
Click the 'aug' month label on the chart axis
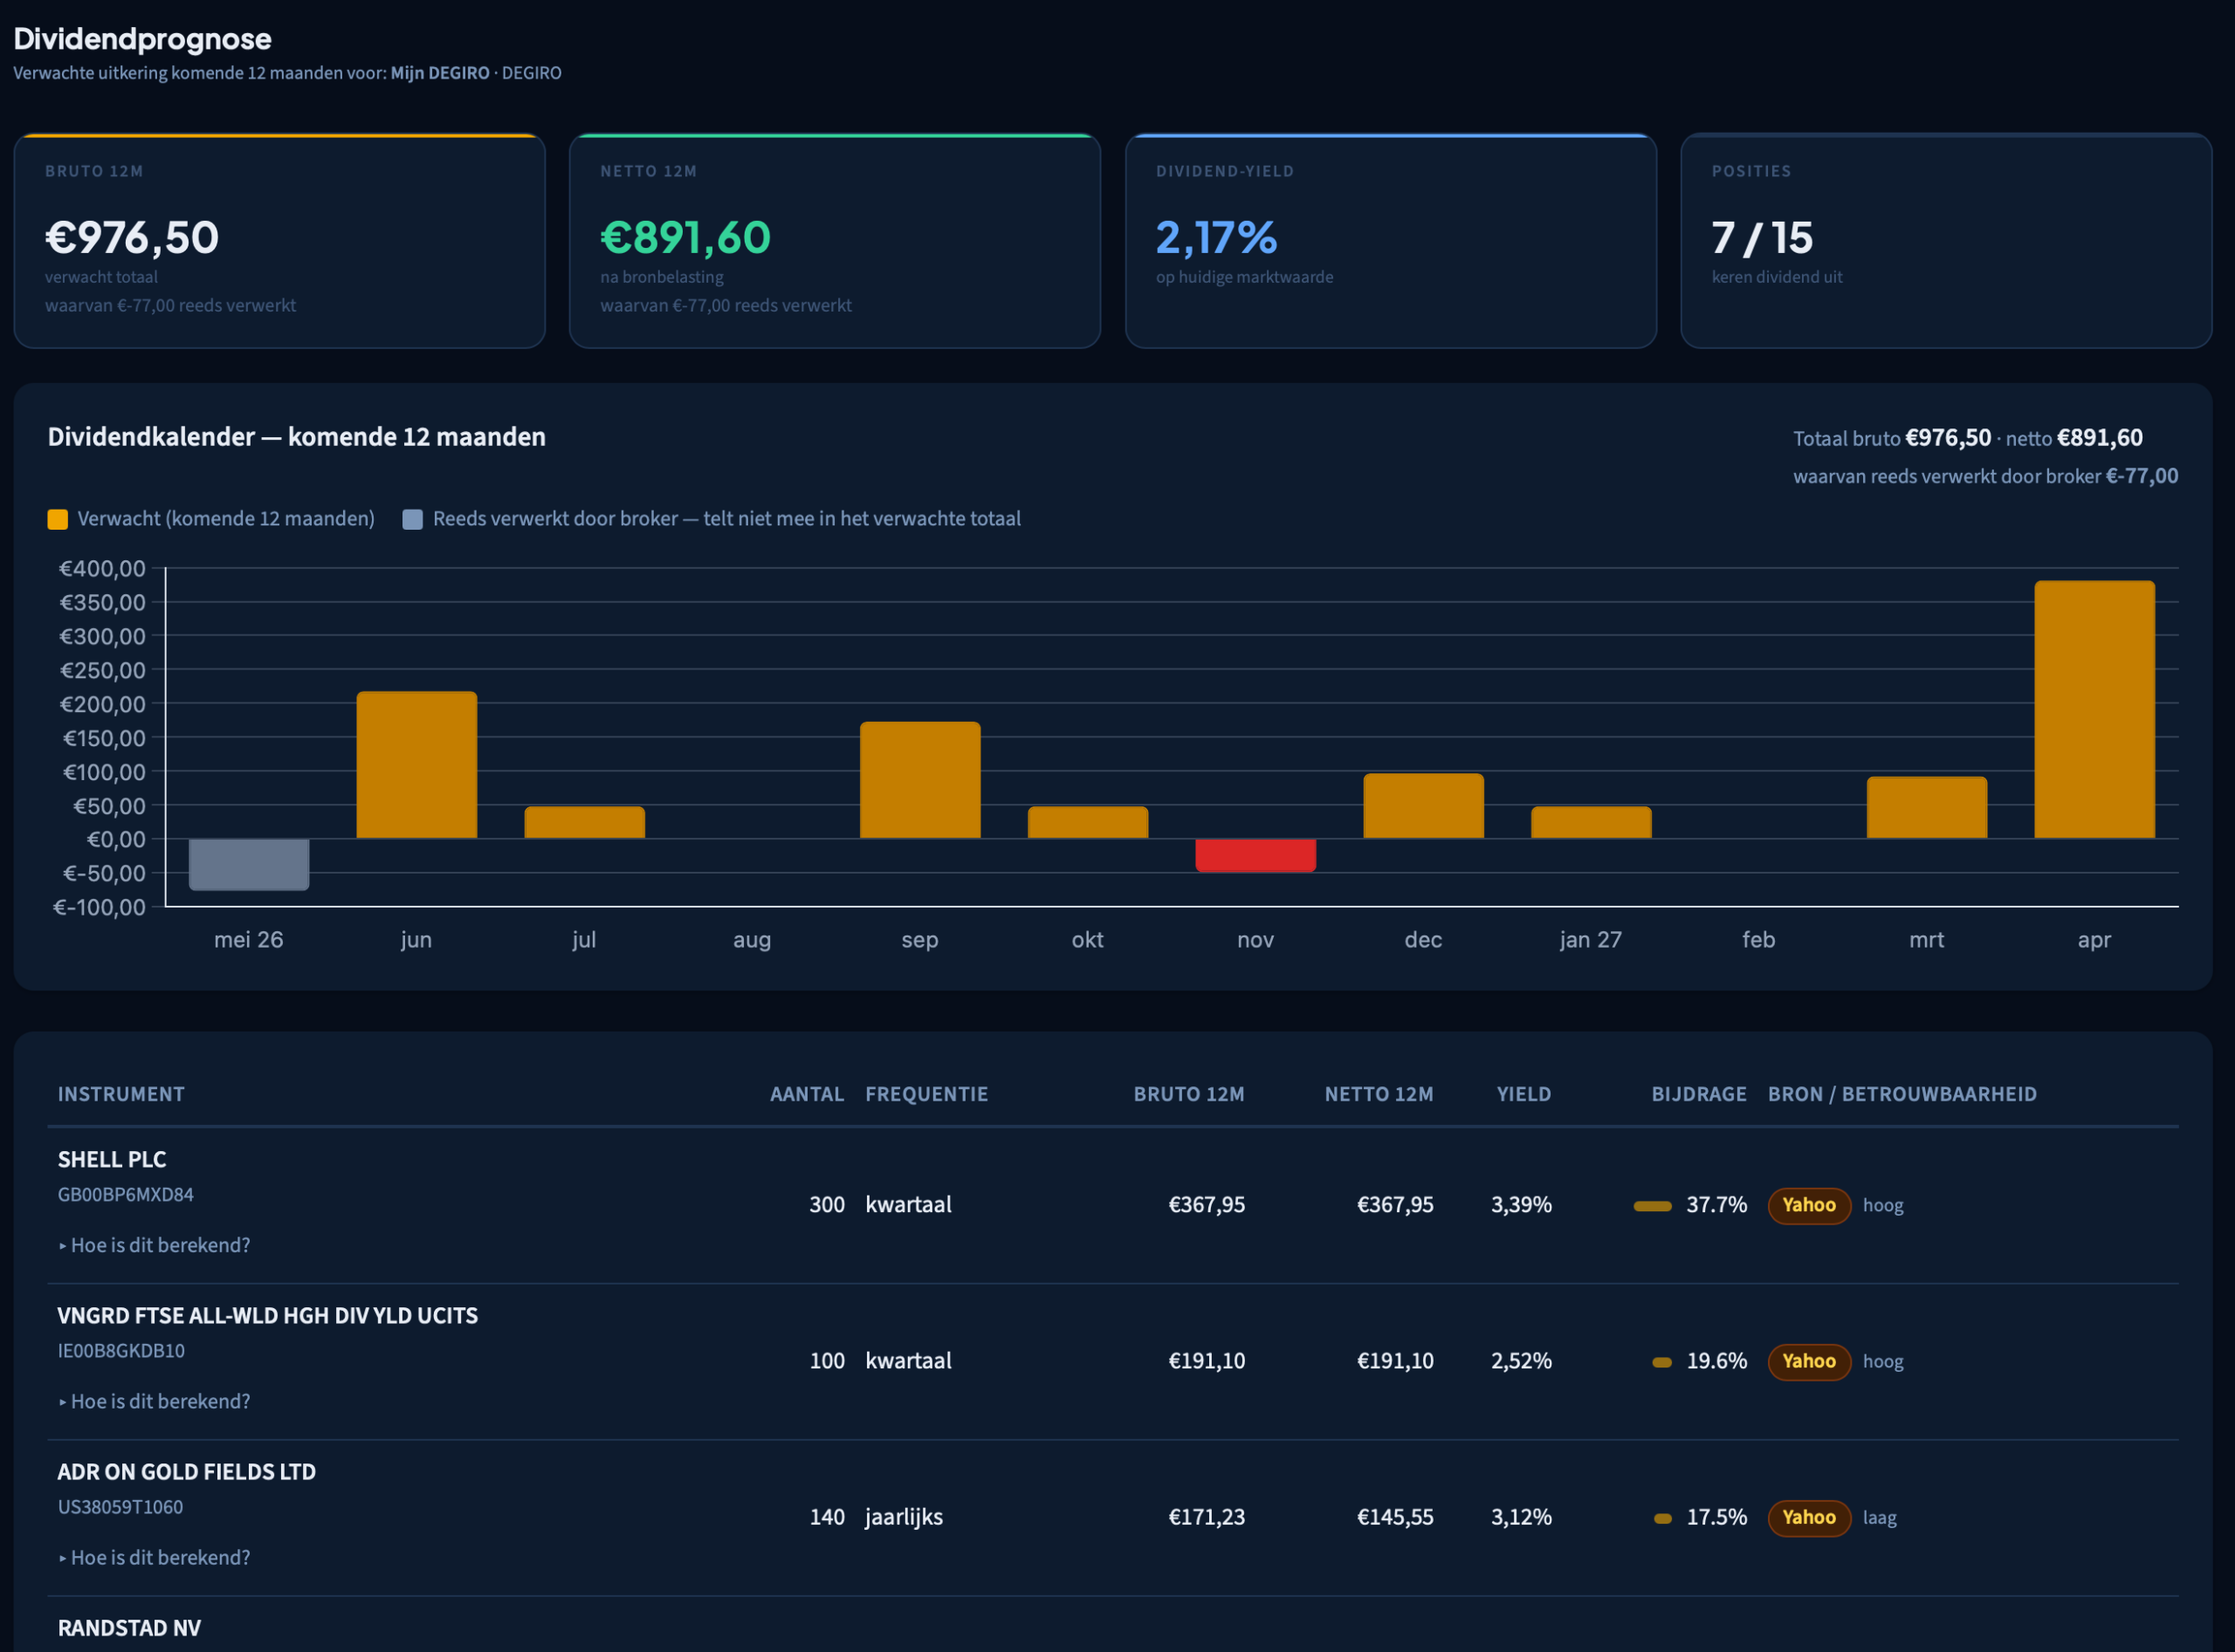pos(753,940)
